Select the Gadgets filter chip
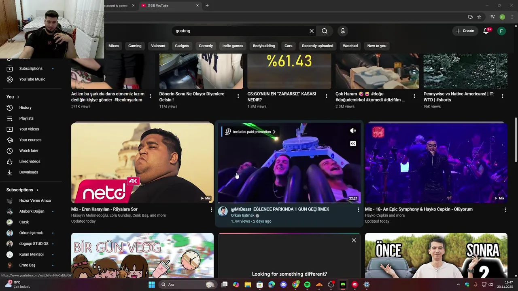 (x=182, y=46)
